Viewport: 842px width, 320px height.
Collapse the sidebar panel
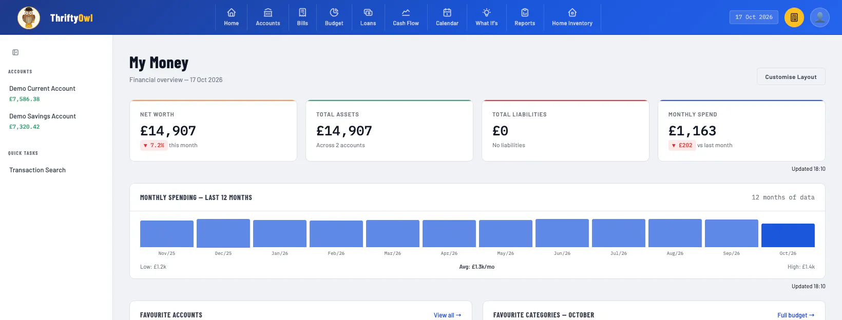point(15,52)
